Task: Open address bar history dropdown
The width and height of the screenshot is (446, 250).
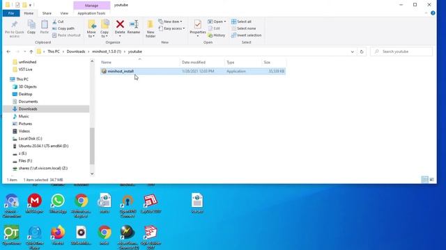Action: click(x=353, y=51)
